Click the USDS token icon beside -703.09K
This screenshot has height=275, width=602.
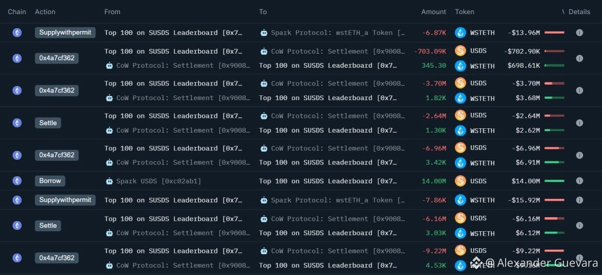pyautogui.click(x=460, y=51)
